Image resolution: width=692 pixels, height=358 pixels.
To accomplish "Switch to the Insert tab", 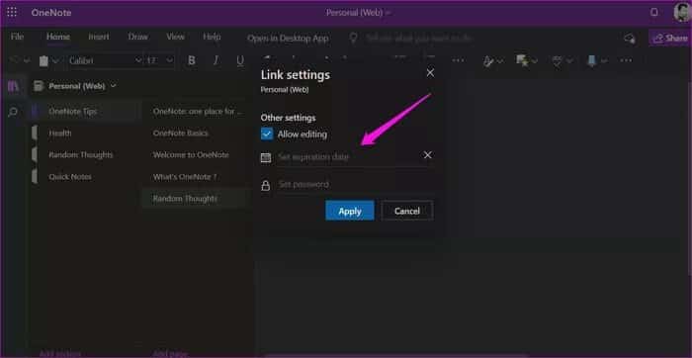I will click(x=99, y=37).
